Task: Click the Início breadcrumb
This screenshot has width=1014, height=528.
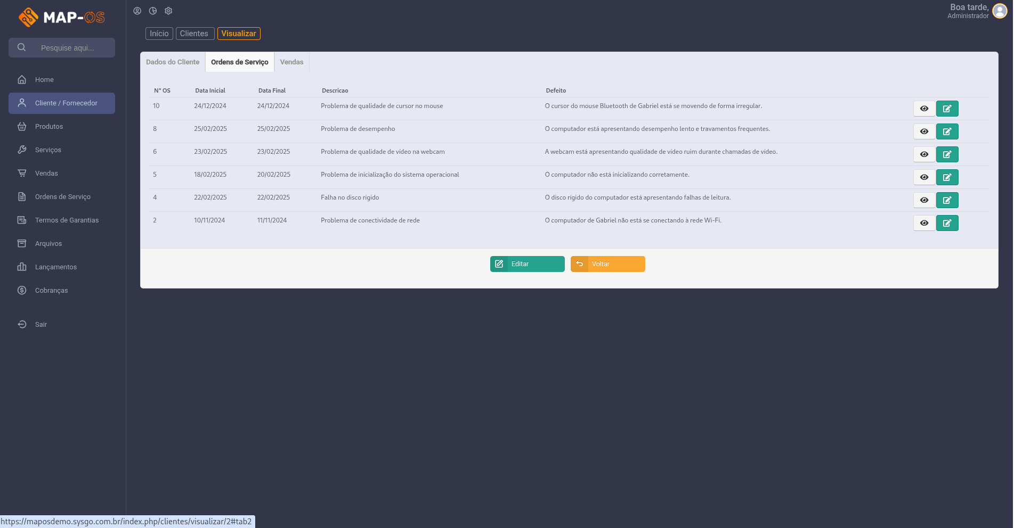Action: point(159,34)
